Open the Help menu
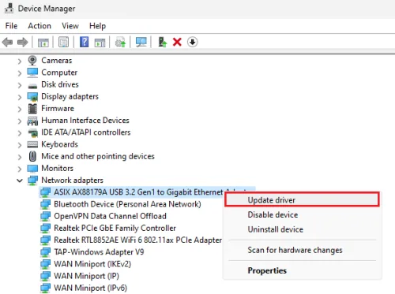 [97, 26]
